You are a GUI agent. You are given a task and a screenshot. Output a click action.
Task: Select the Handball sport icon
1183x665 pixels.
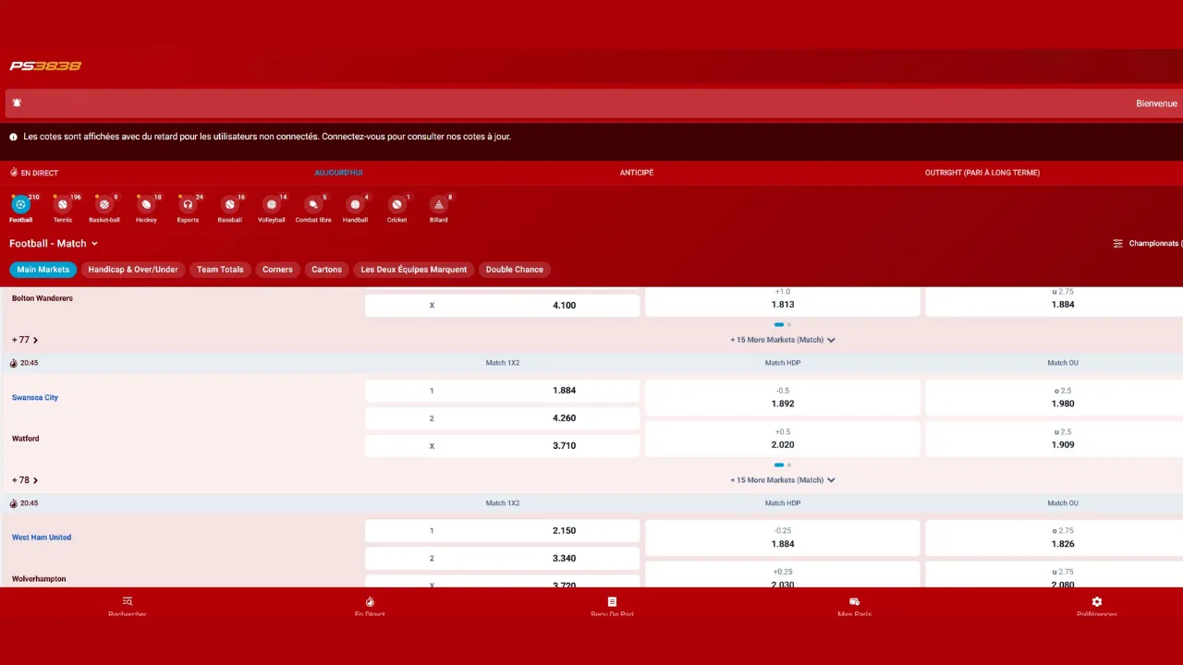(x=355, y=204)
